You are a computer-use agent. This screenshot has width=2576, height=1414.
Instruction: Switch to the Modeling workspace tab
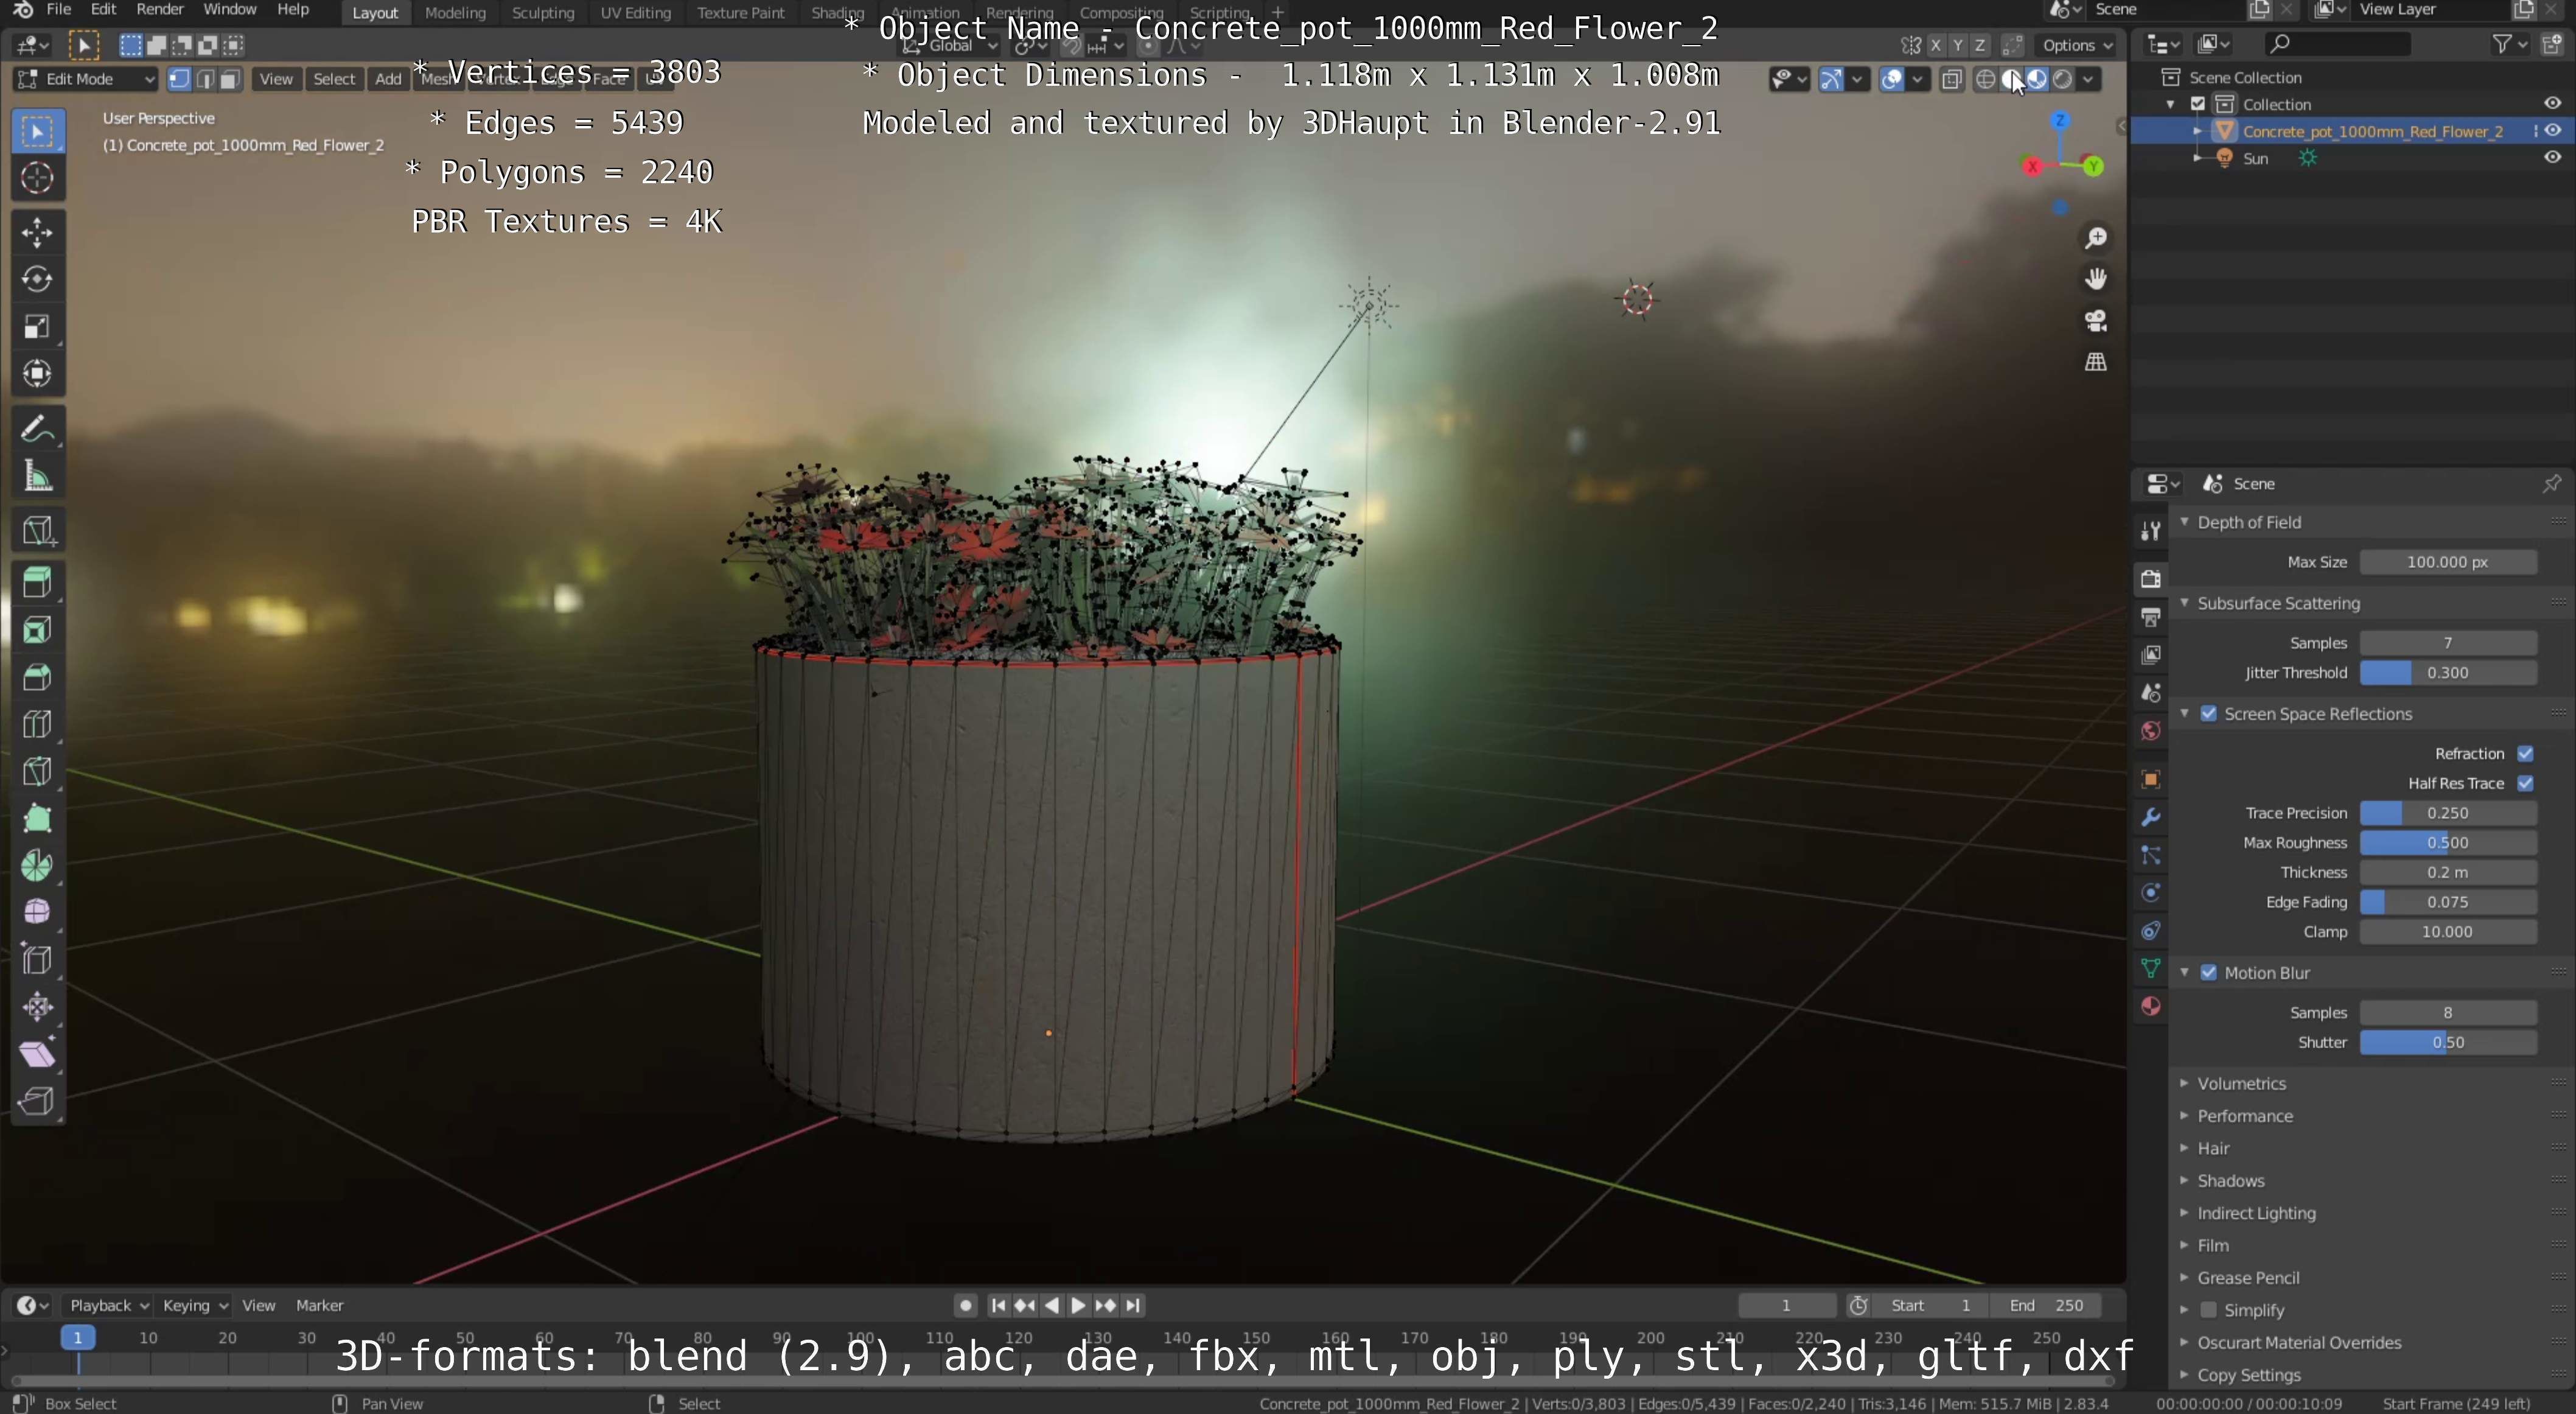point(455,13)
